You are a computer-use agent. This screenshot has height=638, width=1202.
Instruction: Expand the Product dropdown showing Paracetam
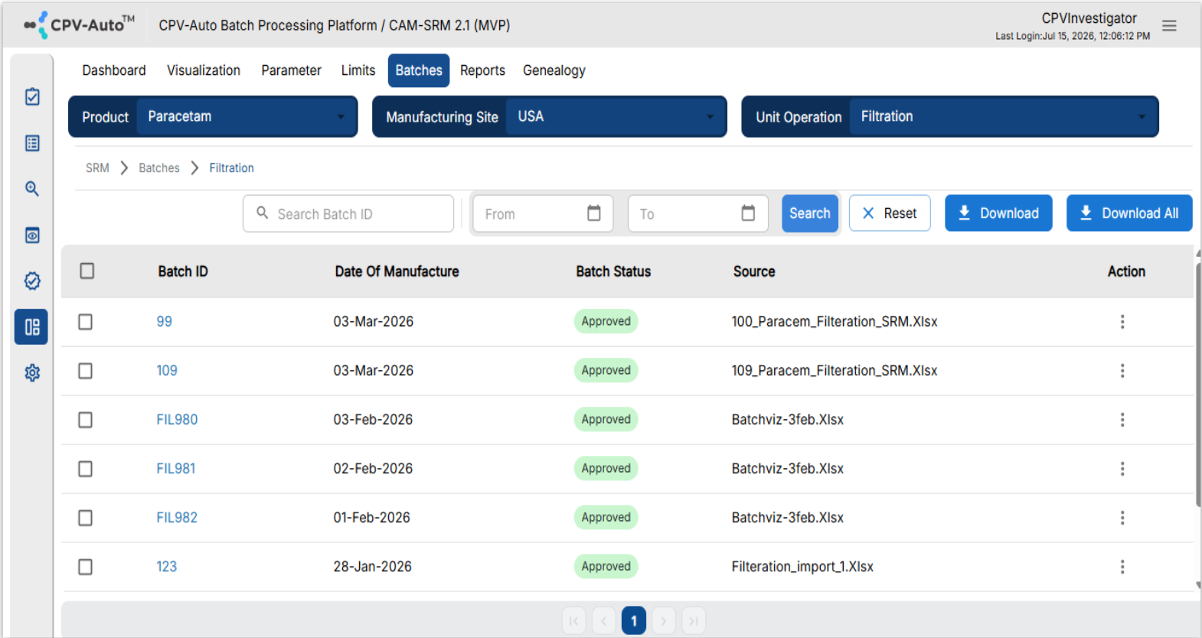click(247, 116)
